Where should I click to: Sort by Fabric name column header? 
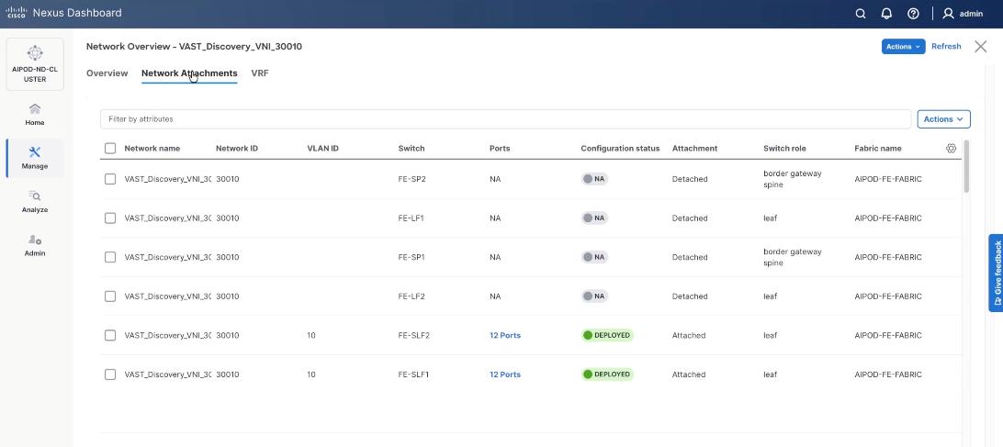(878, 149)
